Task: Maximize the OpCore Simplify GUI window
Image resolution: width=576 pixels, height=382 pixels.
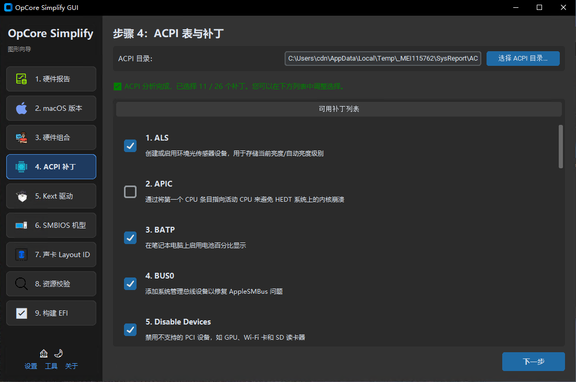Action: [539, 7]
